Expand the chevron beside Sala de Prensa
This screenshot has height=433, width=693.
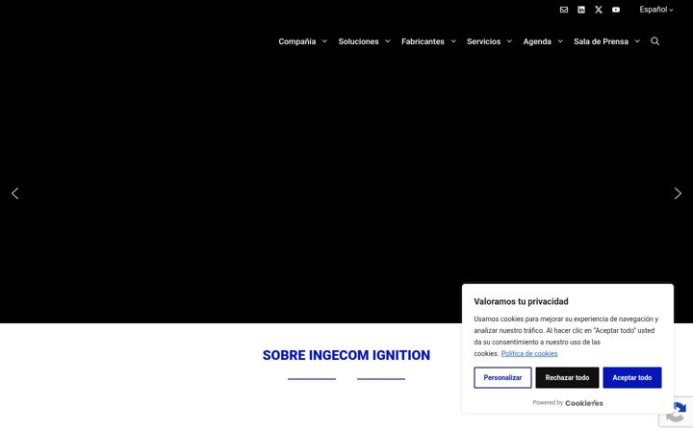click(637, 41)
